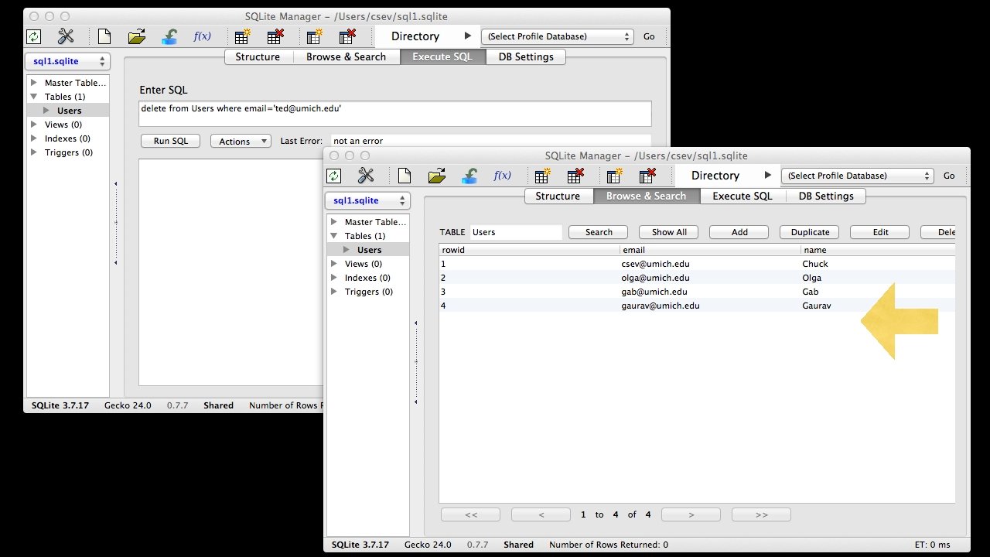The height and width of the screenshot is (557, 990).
Task: Click the Drop Table icon in back window
Action: [276, 36]
